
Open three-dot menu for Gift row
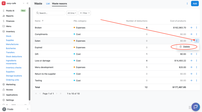197,54
